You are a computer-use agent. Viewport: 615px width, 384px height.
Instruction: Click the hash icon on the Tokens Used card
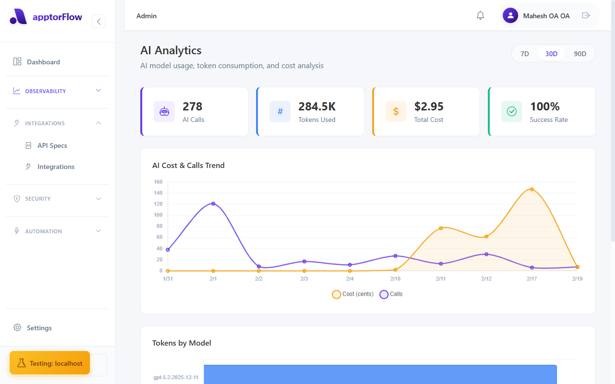pyautogui.click(x=280, y=111)
